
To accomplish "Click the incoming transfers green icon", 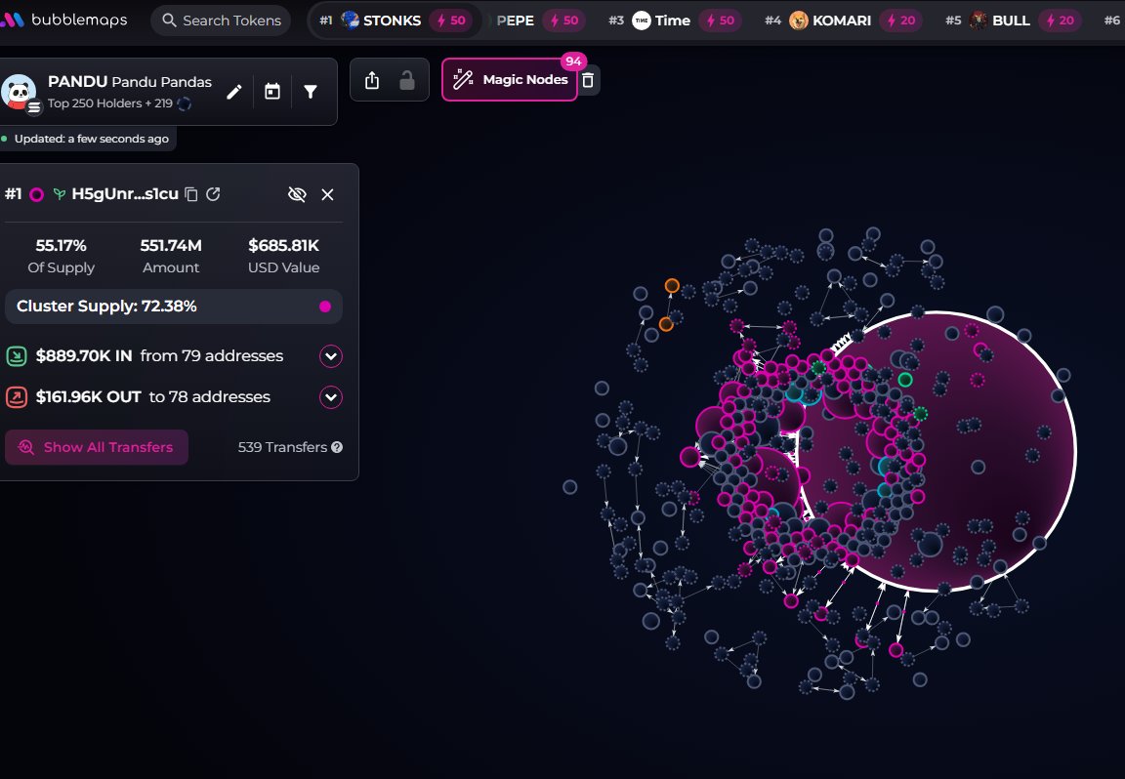I will [x=17, y=355].
